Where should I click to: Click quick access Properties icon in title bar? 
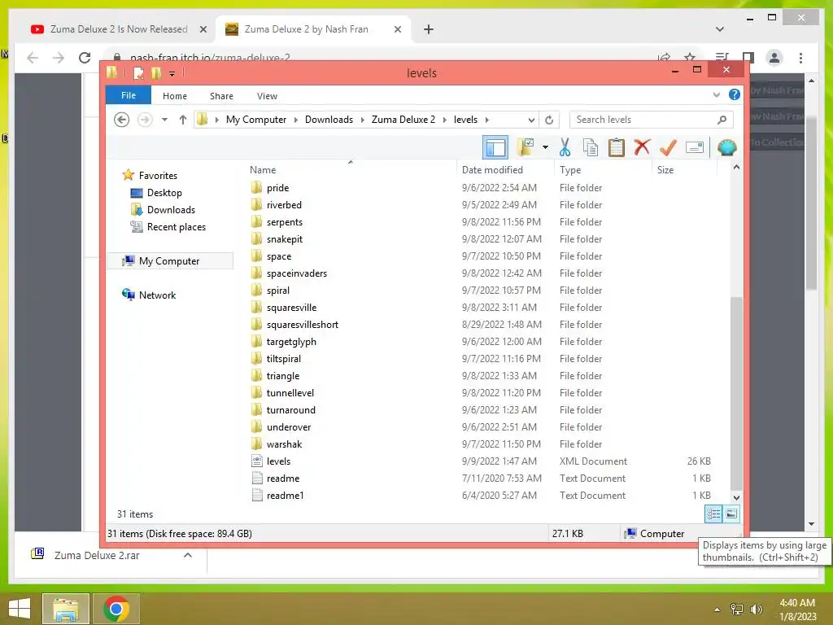[138, 72]
